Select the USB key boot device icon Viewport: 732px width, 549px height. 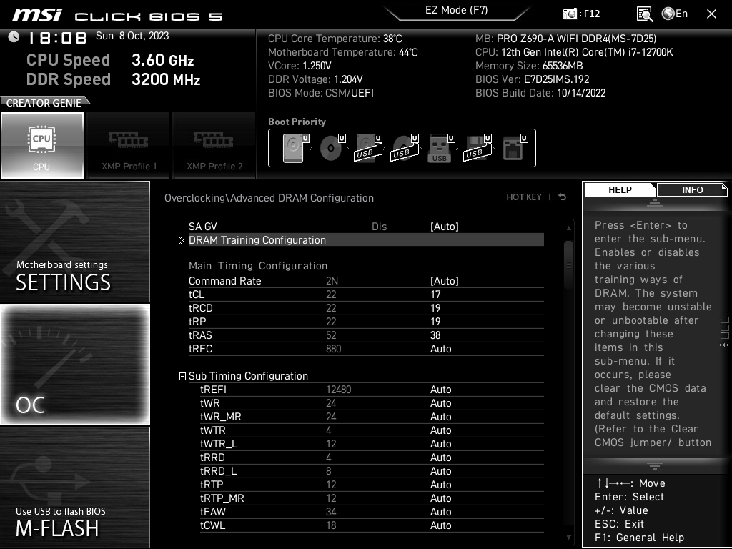(x=441, y=148)
